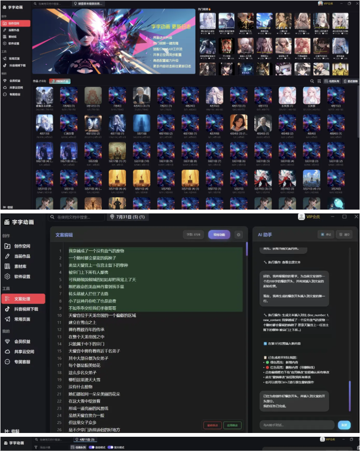
Task: Click the 文案编辑 editor scrollbar thumb
Action: pyautogui.click(x=246, y=249)
